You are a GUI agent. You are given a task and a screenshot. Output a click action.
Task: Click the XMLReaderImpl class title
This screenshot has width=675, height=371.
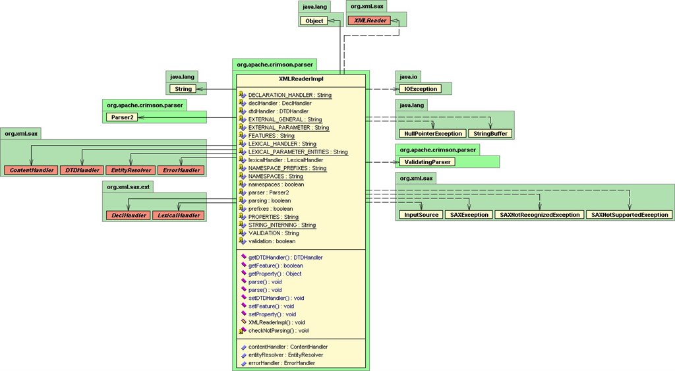coord(301,79)
